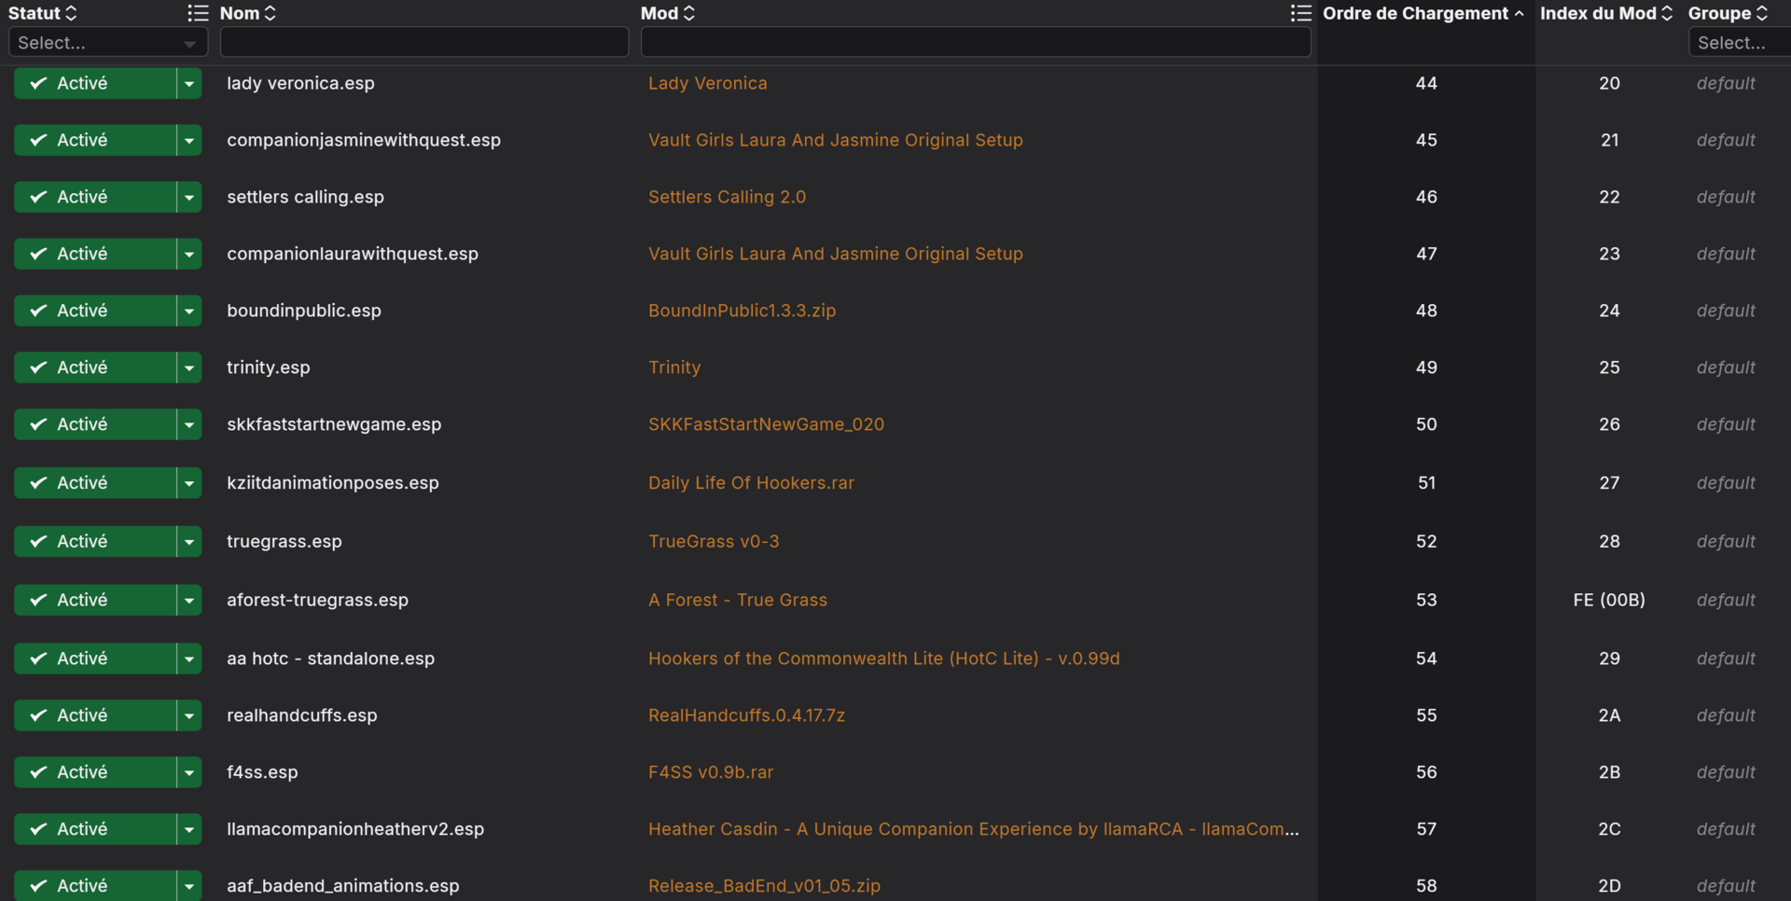Screen dimensions: 1791x901
Task: Expand status dropdown arrow for f4ss.esp
Action: [x=189, y=772]
